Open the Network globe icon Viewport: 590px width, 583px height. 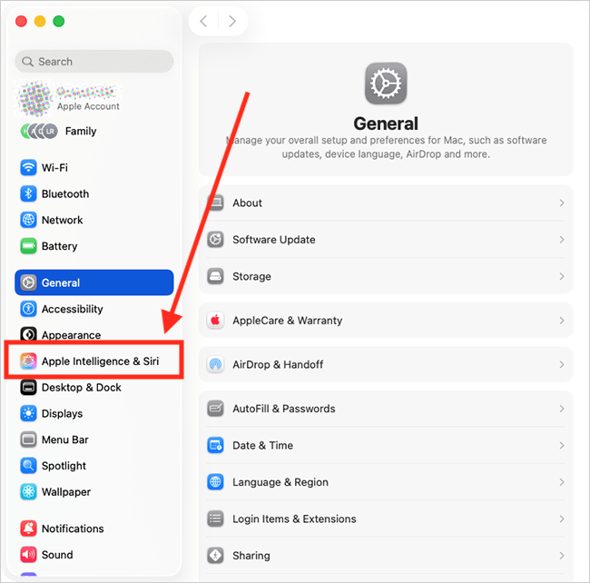(28, 220)
